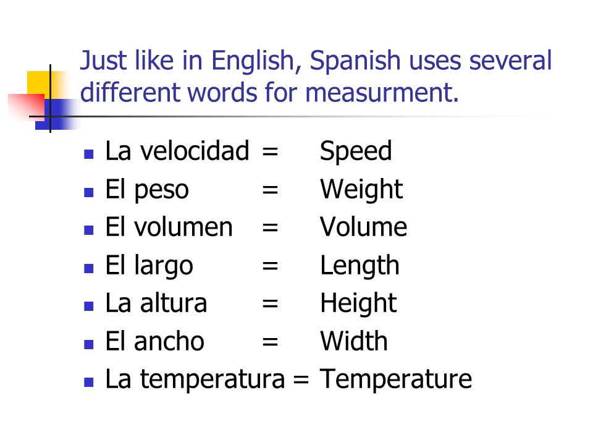
Task: Select the word Height
Action: [358, 304]
